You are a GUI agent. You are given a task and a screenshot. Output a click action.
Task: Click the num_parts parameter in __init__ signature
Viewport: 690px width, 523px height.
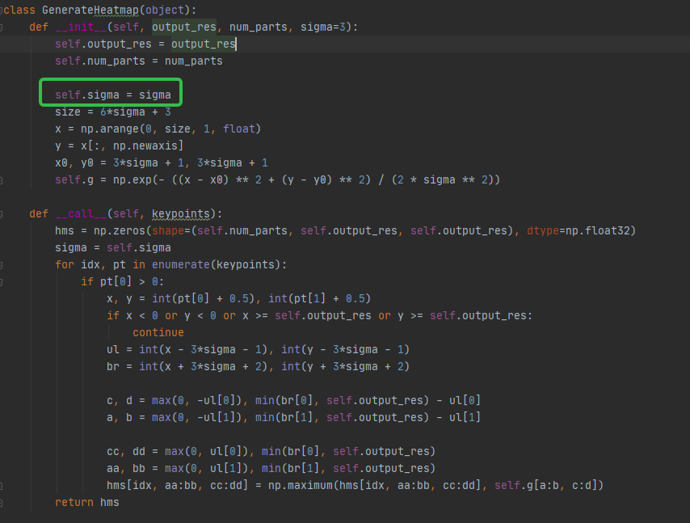click(259, 27)
